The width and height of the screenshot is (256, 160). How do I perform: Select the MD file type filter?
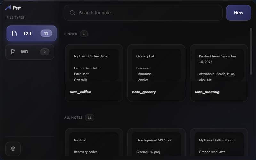pos(30,52)
